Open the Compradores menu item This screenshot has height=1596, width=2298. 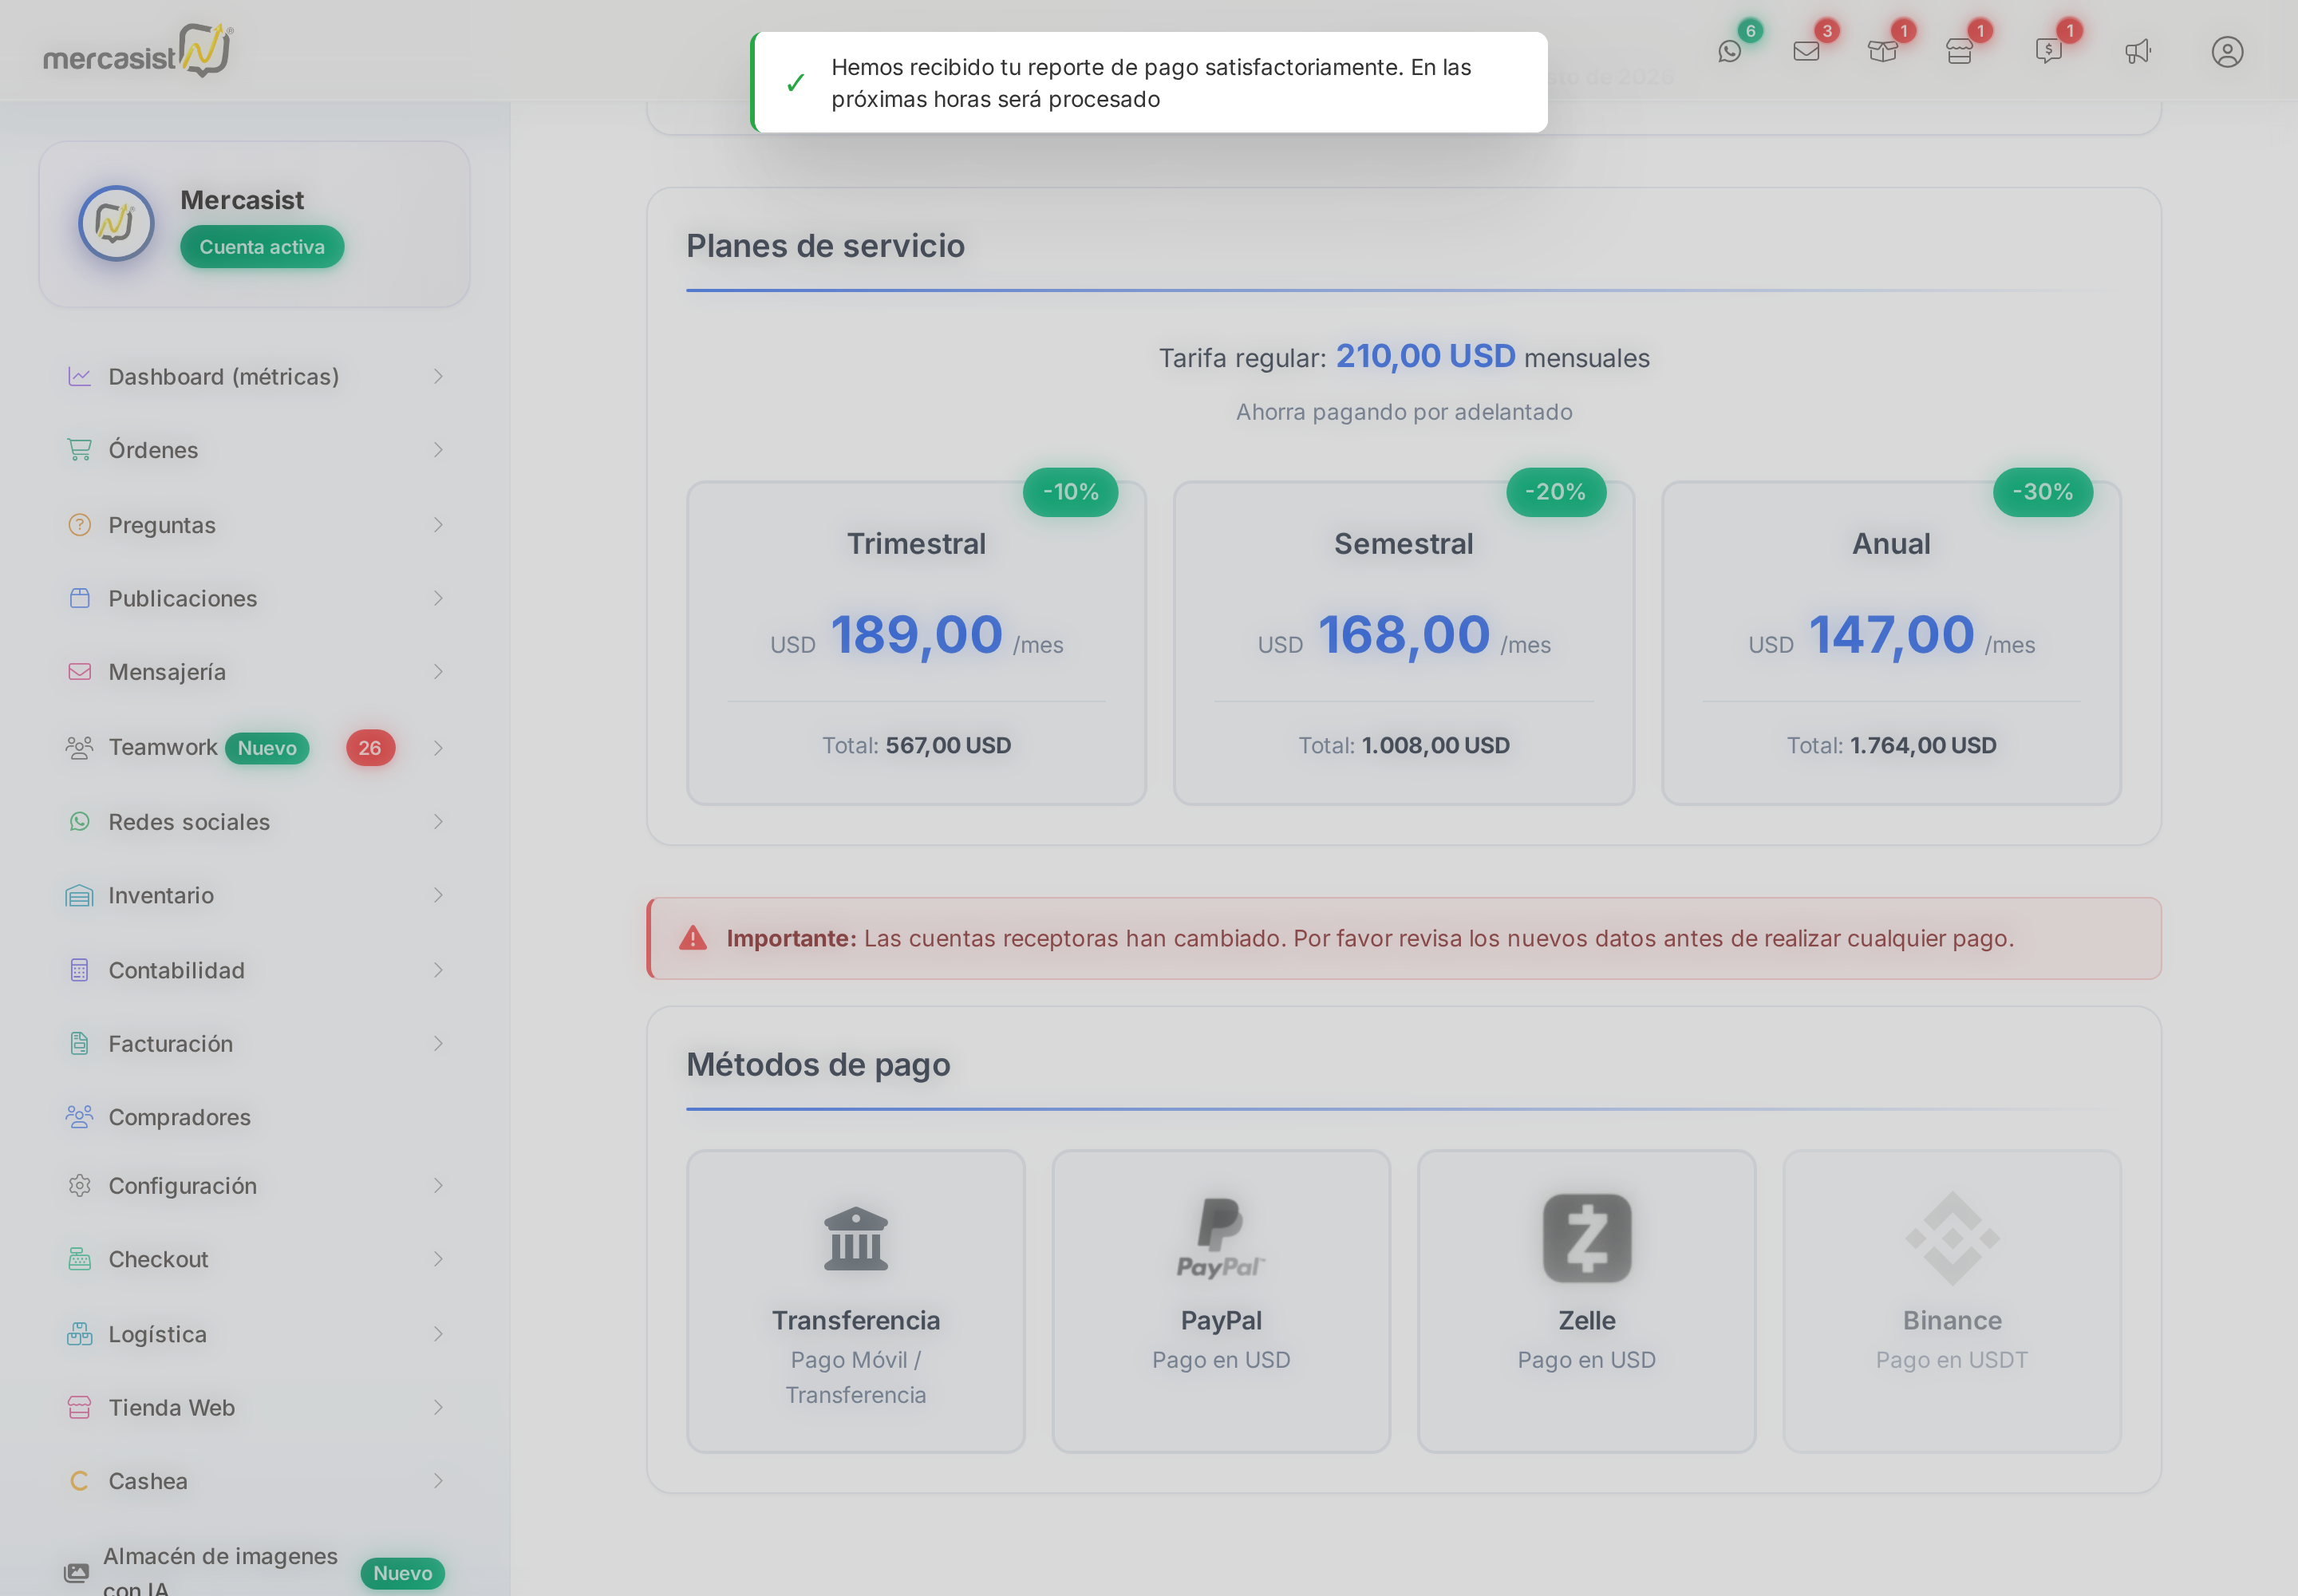click(x=255, y=1117)
